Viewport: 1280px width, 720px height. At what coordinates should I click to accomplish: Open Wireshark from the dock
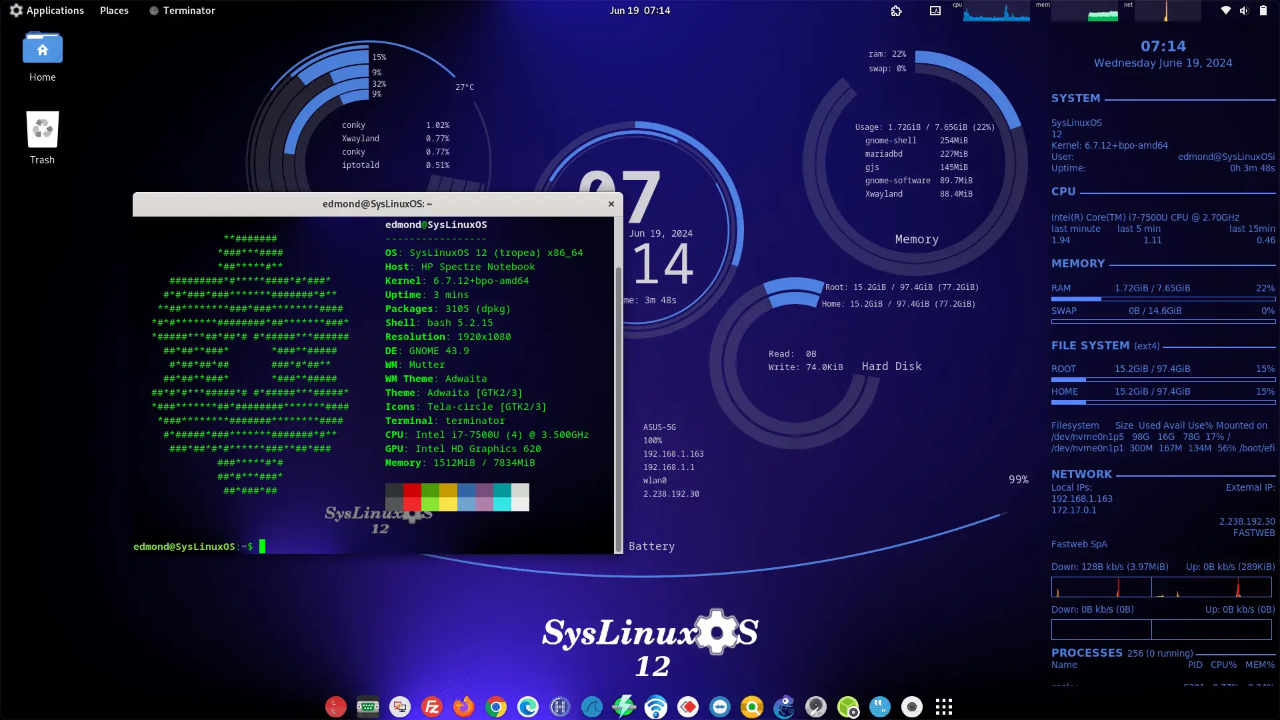click(591, 707)
